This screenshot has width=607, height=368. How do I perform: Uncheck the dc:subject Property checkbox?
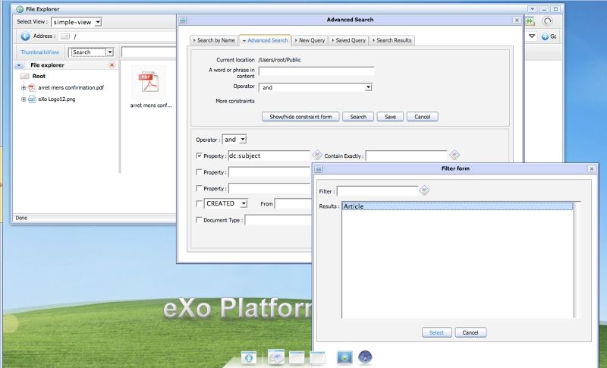pos(199,156)
